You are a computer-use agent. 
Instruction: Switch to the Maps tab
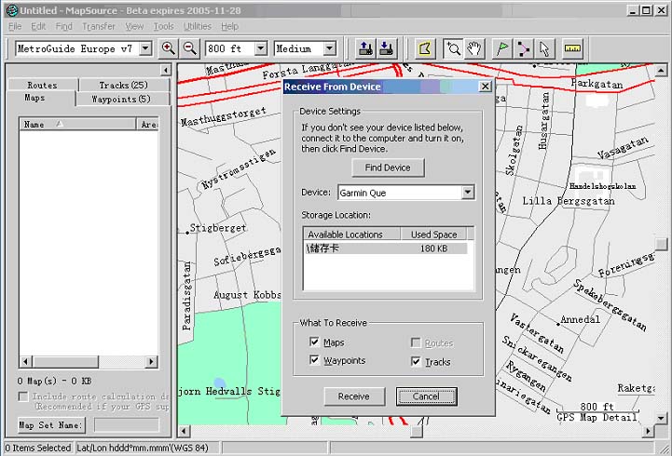[x=34, y=98]
